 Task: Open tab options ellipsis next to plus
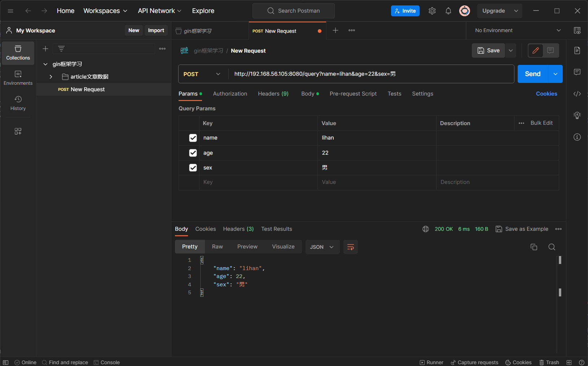(x=352, y=30)
